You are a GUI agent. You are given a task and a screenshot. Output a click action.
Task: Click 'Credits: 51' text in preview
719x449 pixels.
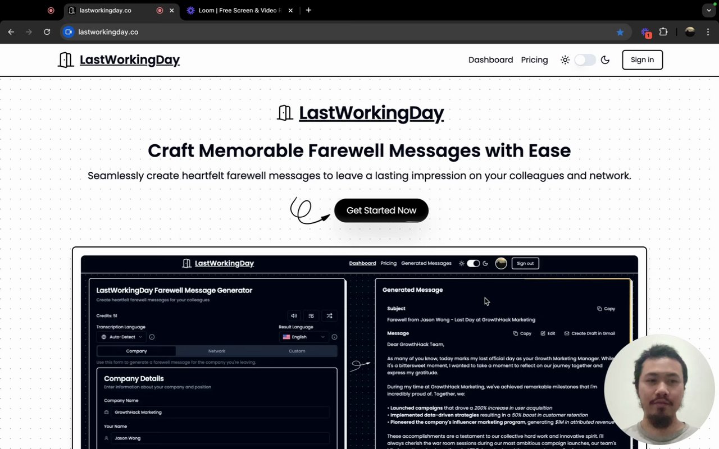coord(107,316)
